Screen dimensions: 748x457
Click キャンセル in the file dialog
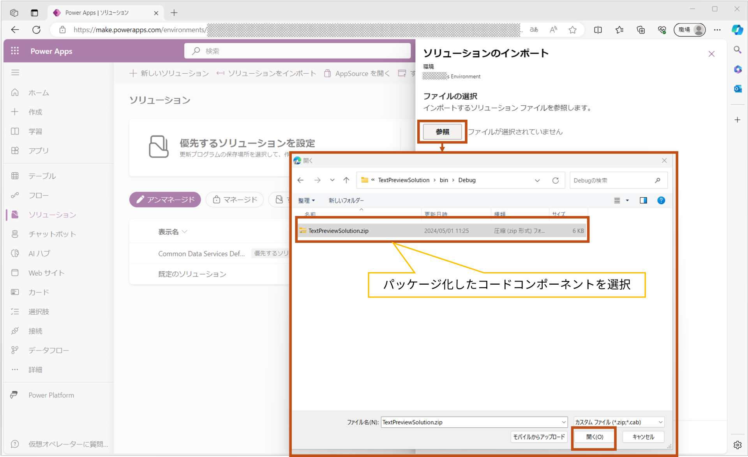(x=643, y=437)
